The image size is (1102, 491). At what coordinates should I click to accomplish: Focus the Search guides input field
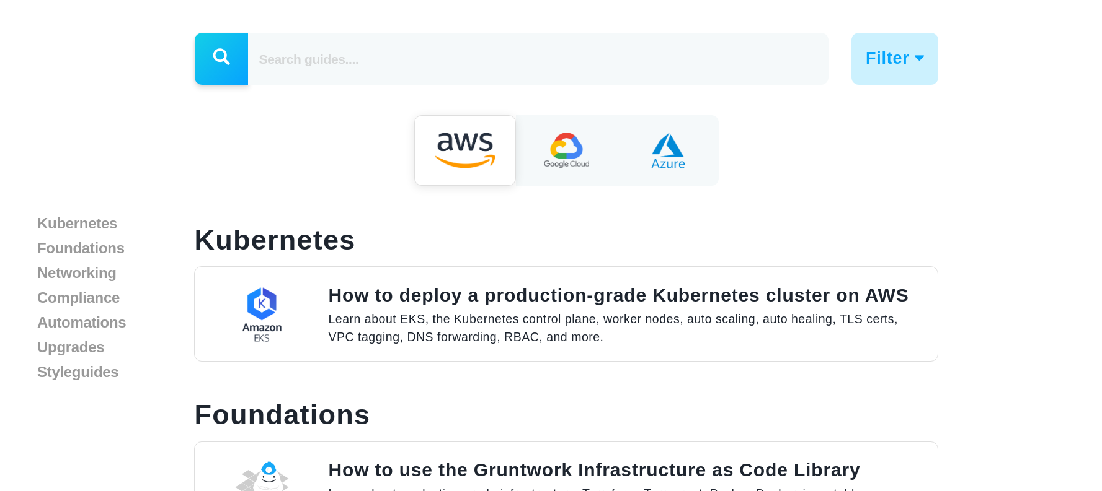[538, 59]
